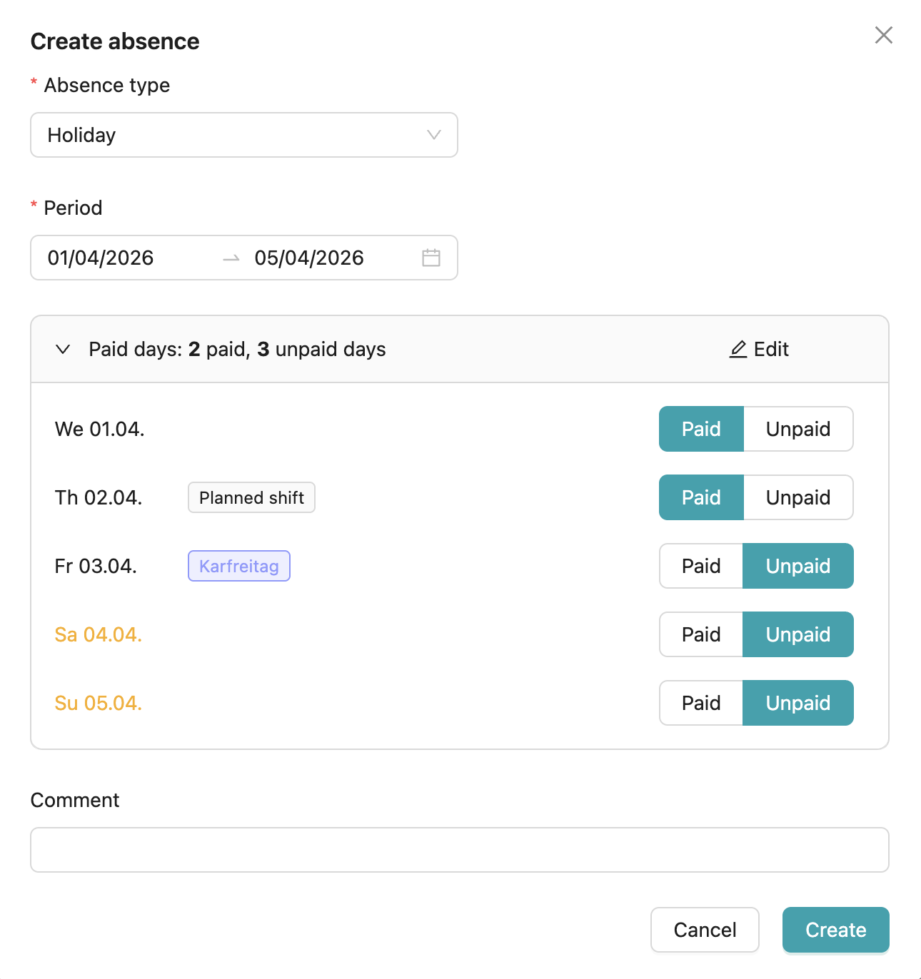
Task: Select Paid for Wednesday 01.04.
Action: pos(701,429)
